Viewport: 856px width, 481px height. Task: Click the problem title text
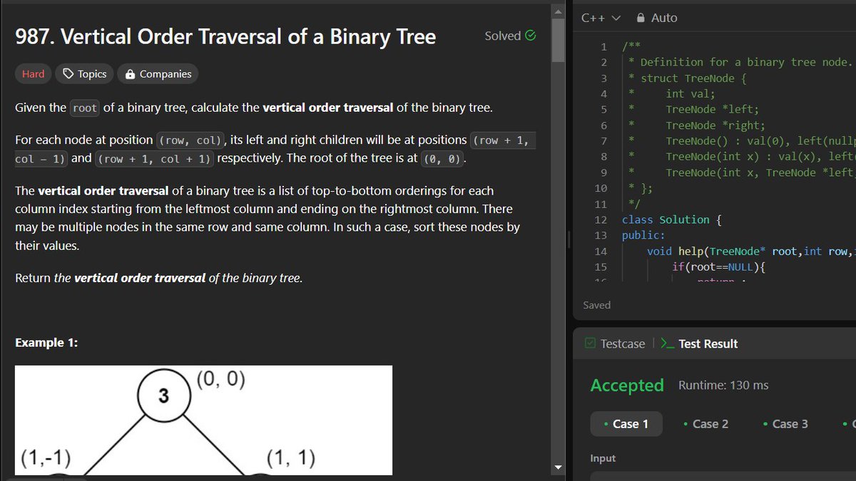click(225, 37)
